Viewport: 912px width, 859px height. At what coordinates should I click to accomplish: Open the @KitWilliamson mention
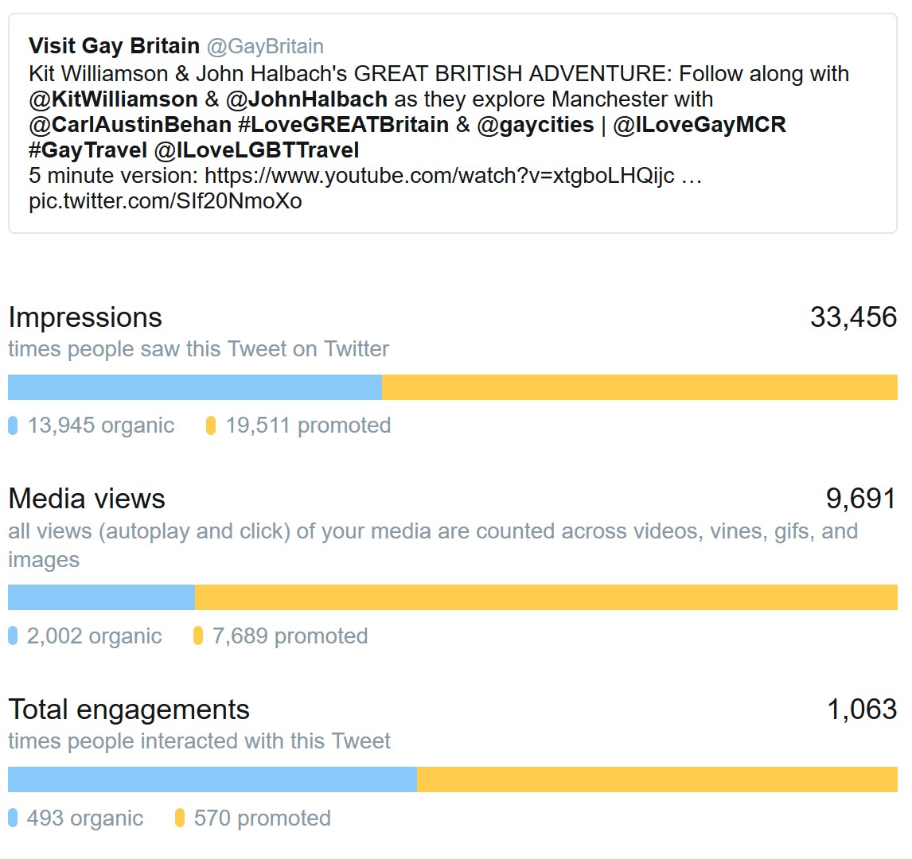point(114,99)
